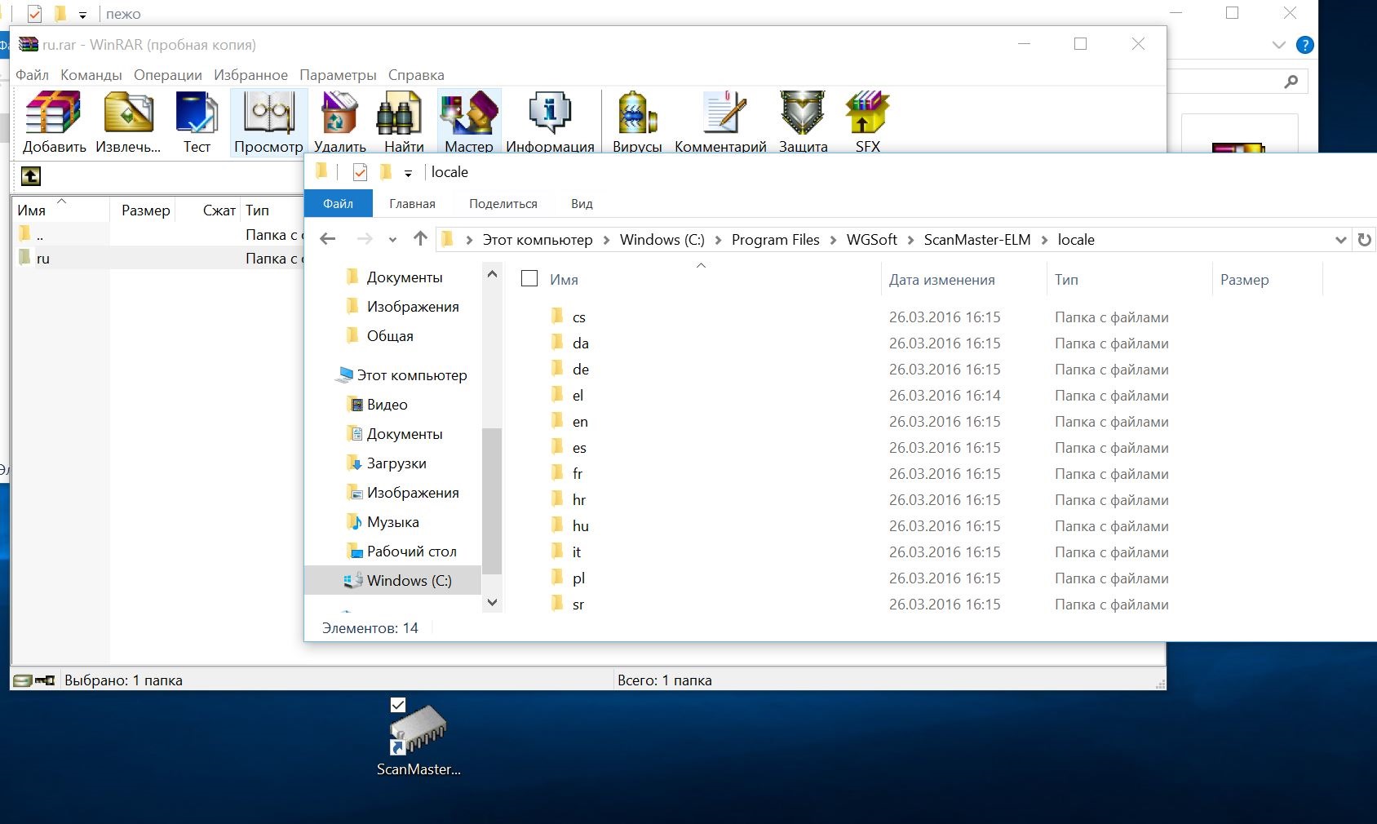The image size is (1377, 824).
Task: Open the Explorer Файл tab
Action: click(x=338, y=203)
